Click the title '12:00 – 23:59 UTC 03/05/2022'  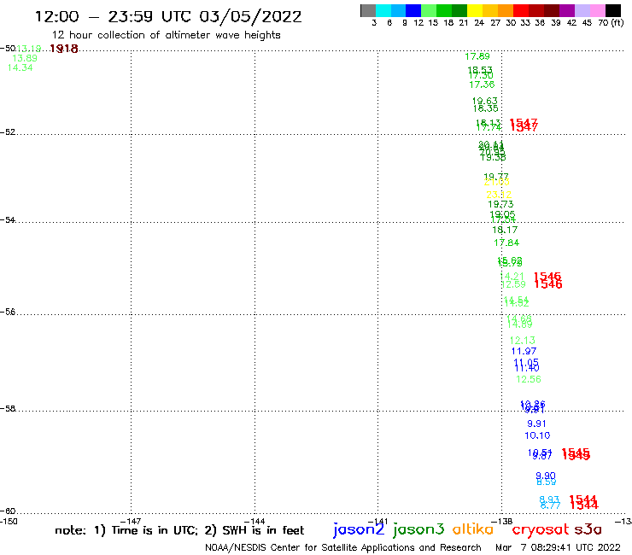[168, 16]
